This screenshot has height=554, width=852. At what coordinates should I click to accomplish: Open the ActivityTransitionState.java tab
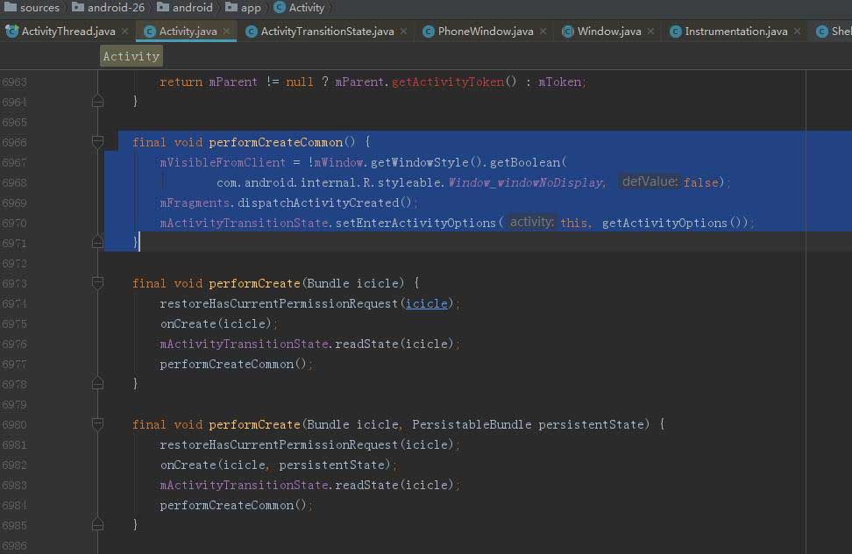click(x=327, y=32)
